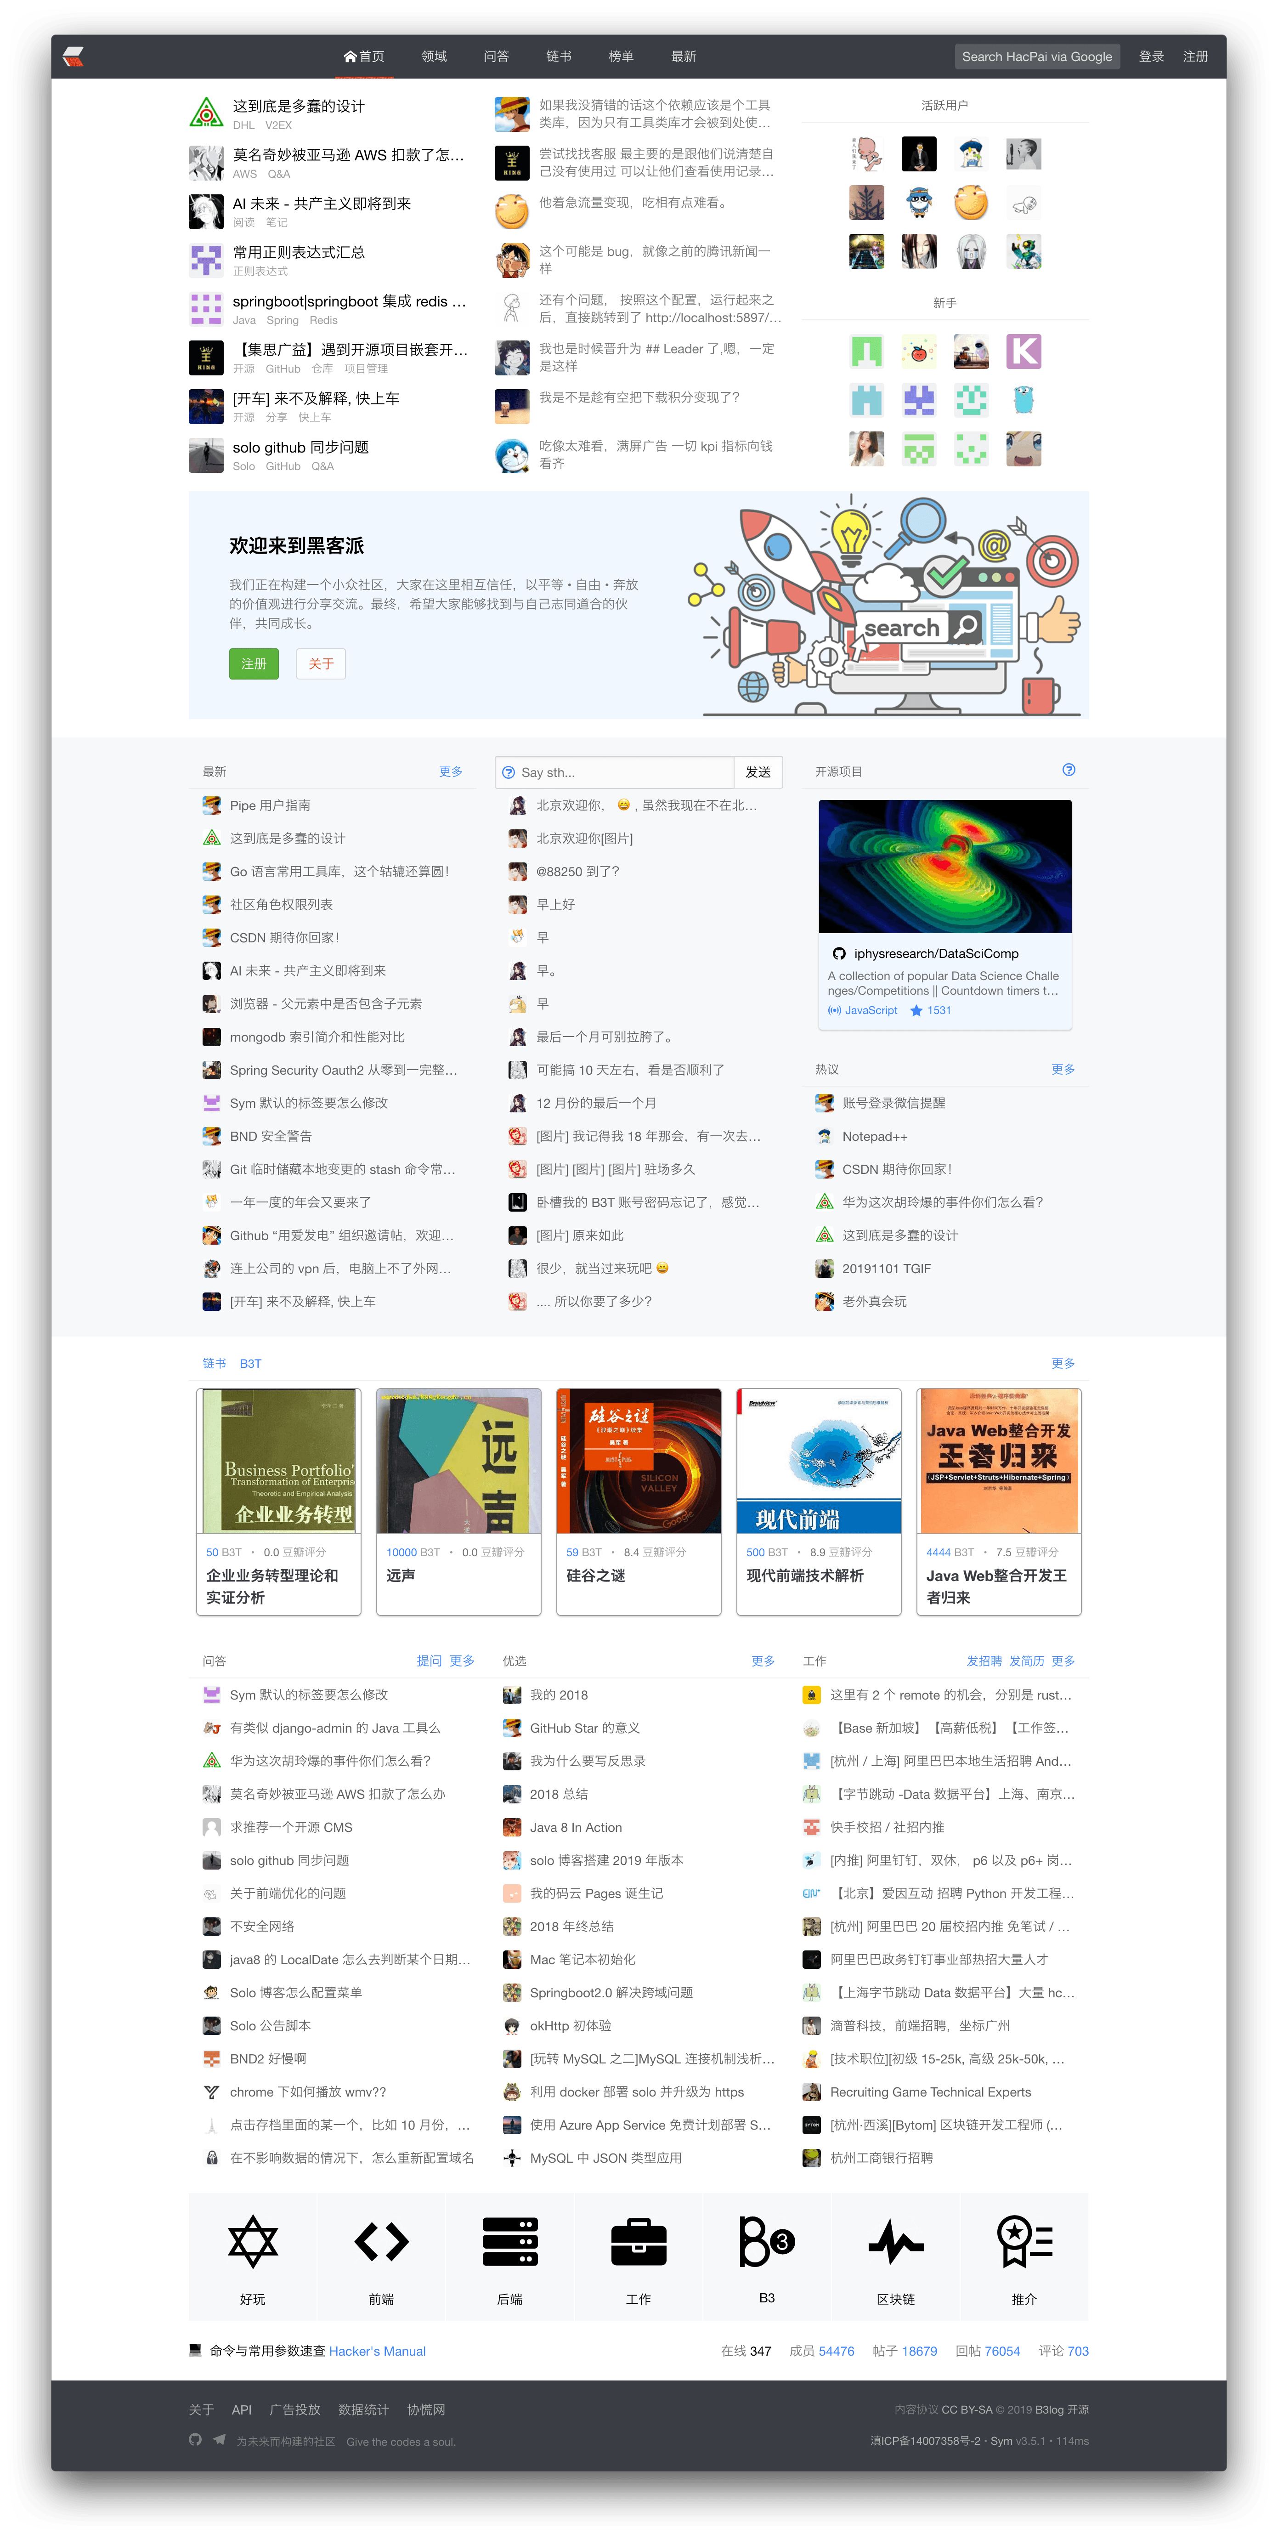Open post 常用正则表达式汇总
The width and height of the screenshot is (1278, 2539).
[x=299, y=252]
